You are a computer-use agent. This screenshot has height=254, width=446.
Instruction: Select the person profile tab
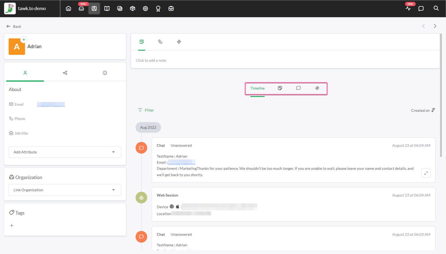pos(25,73)
